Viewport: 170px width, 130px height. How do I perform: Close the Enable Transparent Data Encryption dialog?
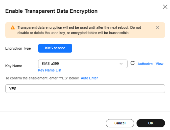coord(165,7)
